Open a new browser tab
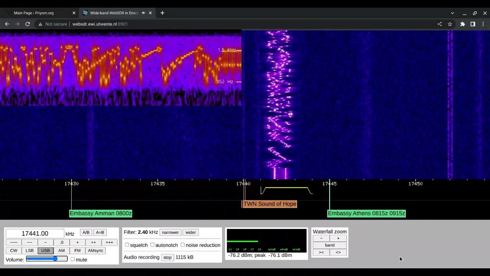Screen dimensions: 490x276 click(162, 13)
